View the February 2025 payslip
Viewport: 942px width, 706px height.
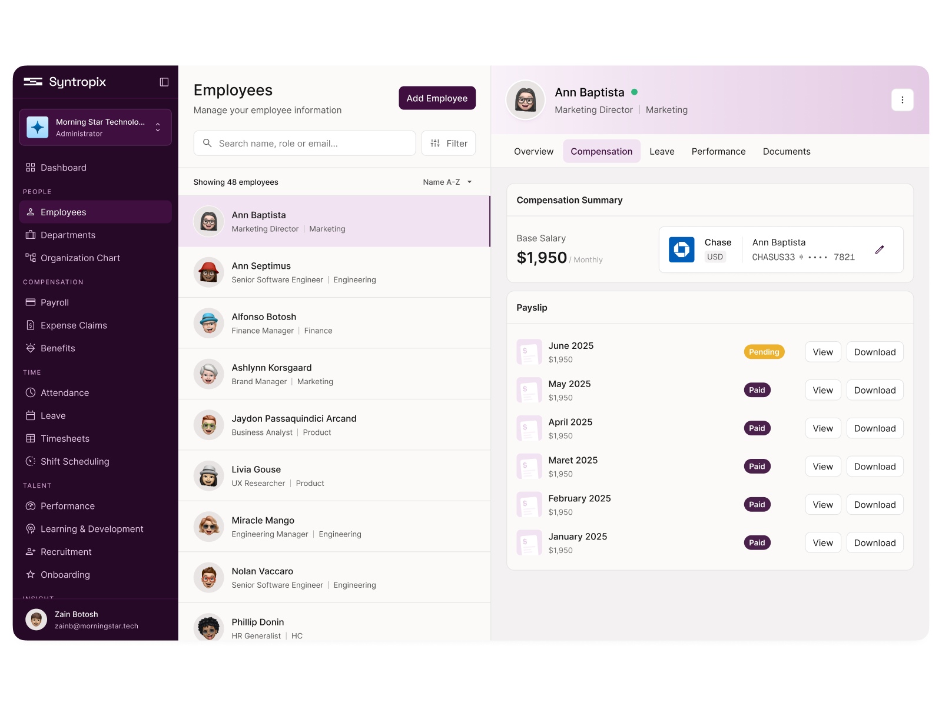coord(823,504)
